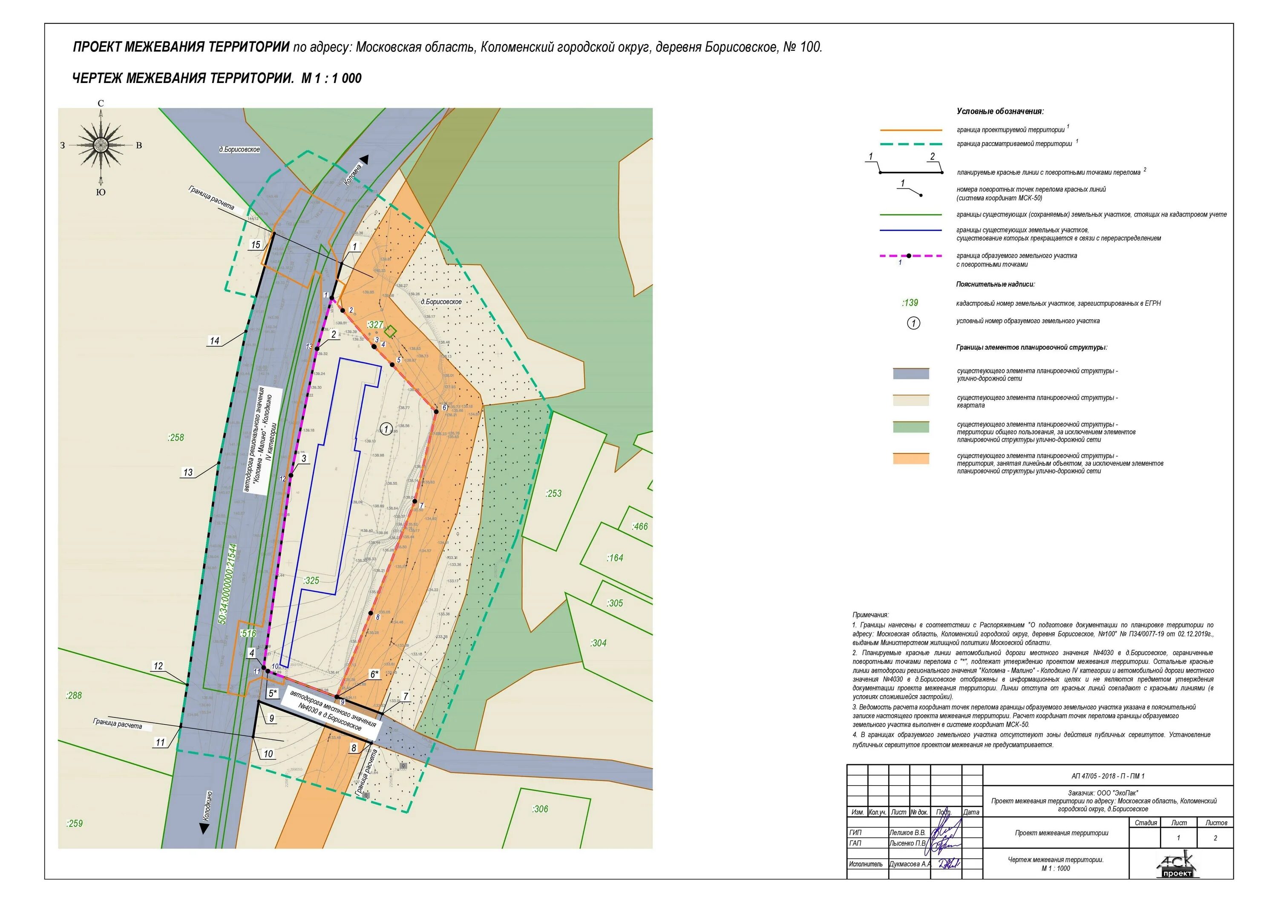The image size is (1278, 903).
Task: Click the regional road Коломна - Малино label box
Action: [262, 440]
